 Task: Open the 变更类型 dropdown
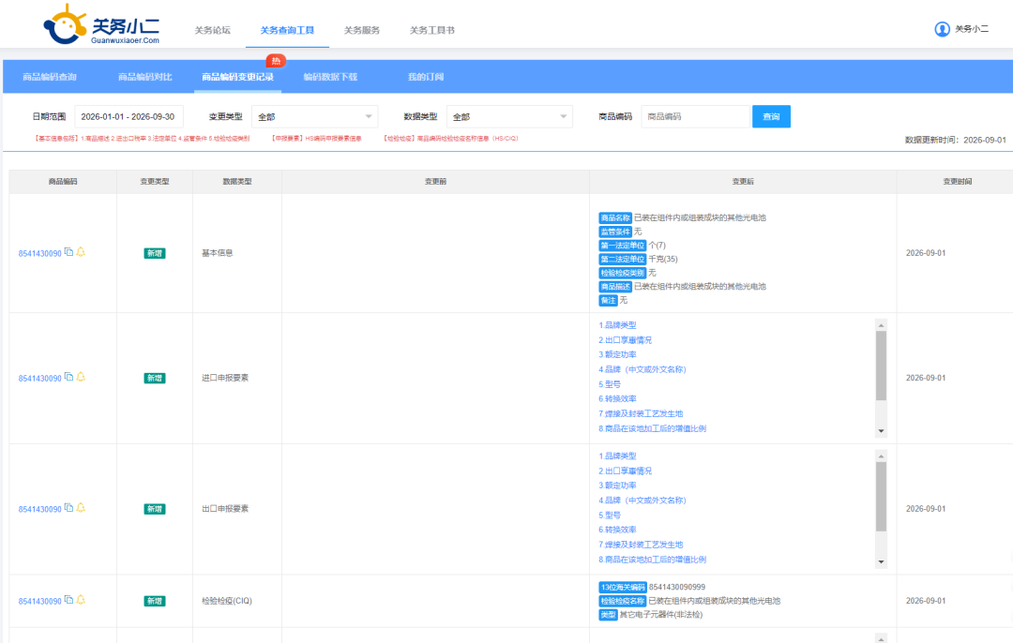314,117
